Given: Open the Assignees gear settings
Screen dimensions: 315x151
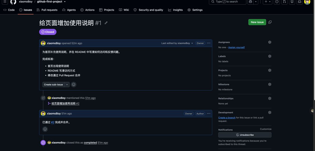Looking at the screenshot, I should [x=270, y=42].
